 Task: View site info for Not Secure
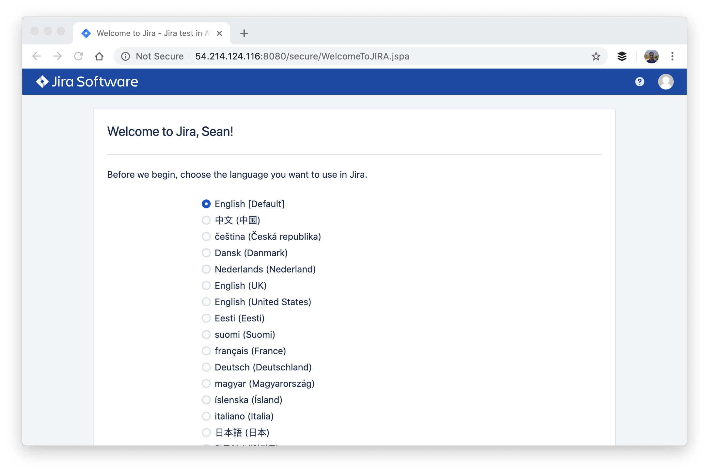tap(152, 56)
